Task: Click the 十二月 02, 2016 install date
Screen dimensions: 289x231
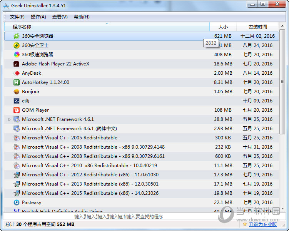Action: (x=258, y=36)
